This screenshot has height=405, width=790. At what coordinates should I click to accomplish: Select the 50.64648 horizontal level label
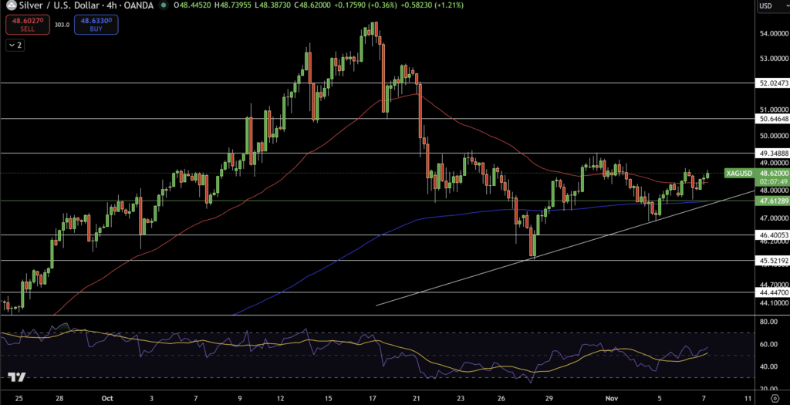coord(771,119)
